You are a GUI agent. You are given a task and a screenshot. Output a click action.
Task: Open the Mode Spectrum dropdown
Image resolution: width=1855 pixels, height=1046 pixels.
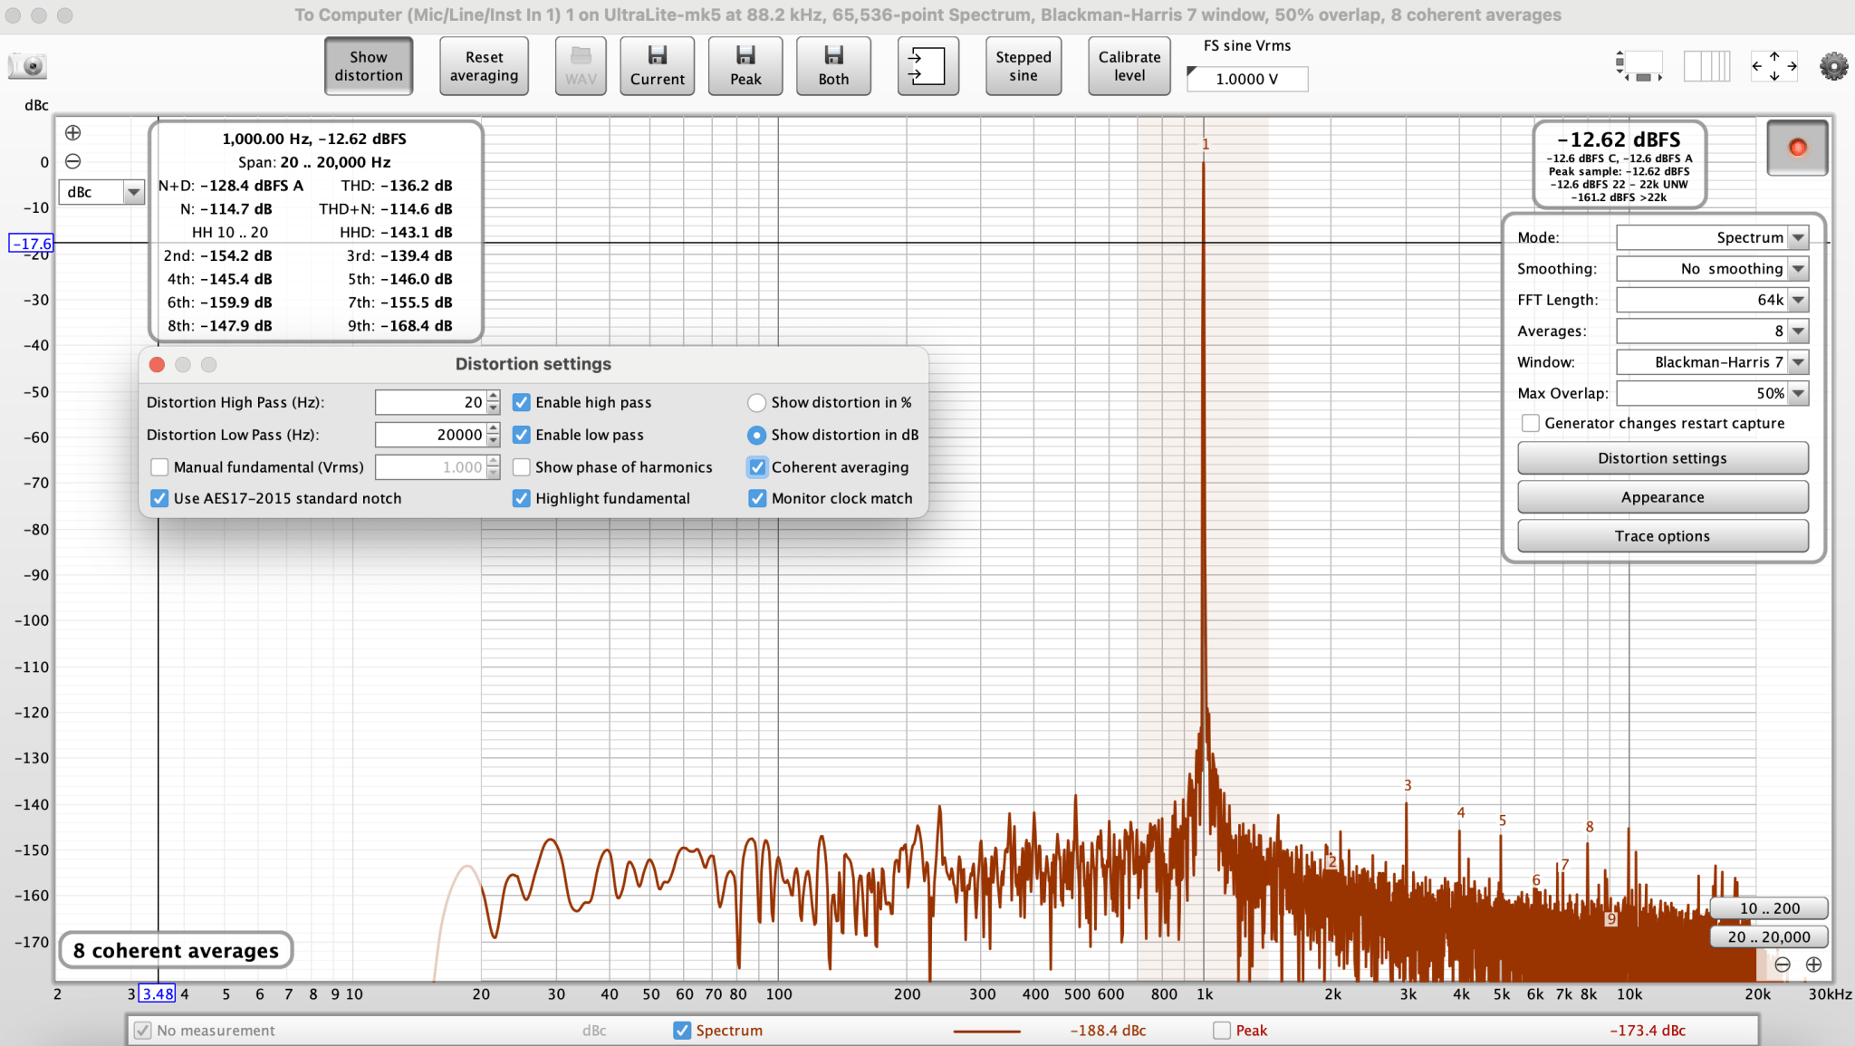tap(1712, 237)
